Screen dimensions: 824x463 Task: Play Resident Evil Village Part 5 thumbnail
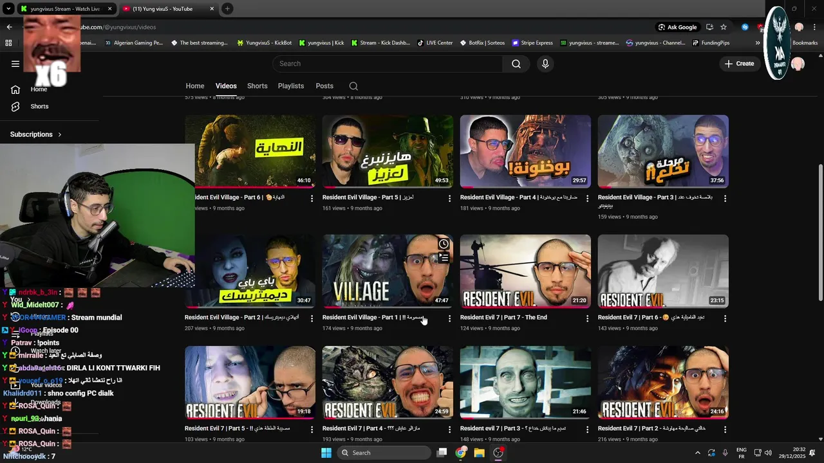tap(388, 152)
